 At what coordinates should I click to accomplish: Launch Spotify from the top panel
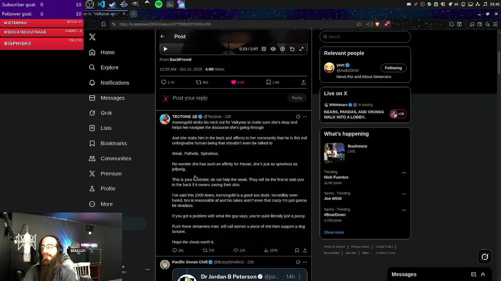coord(159,4)
